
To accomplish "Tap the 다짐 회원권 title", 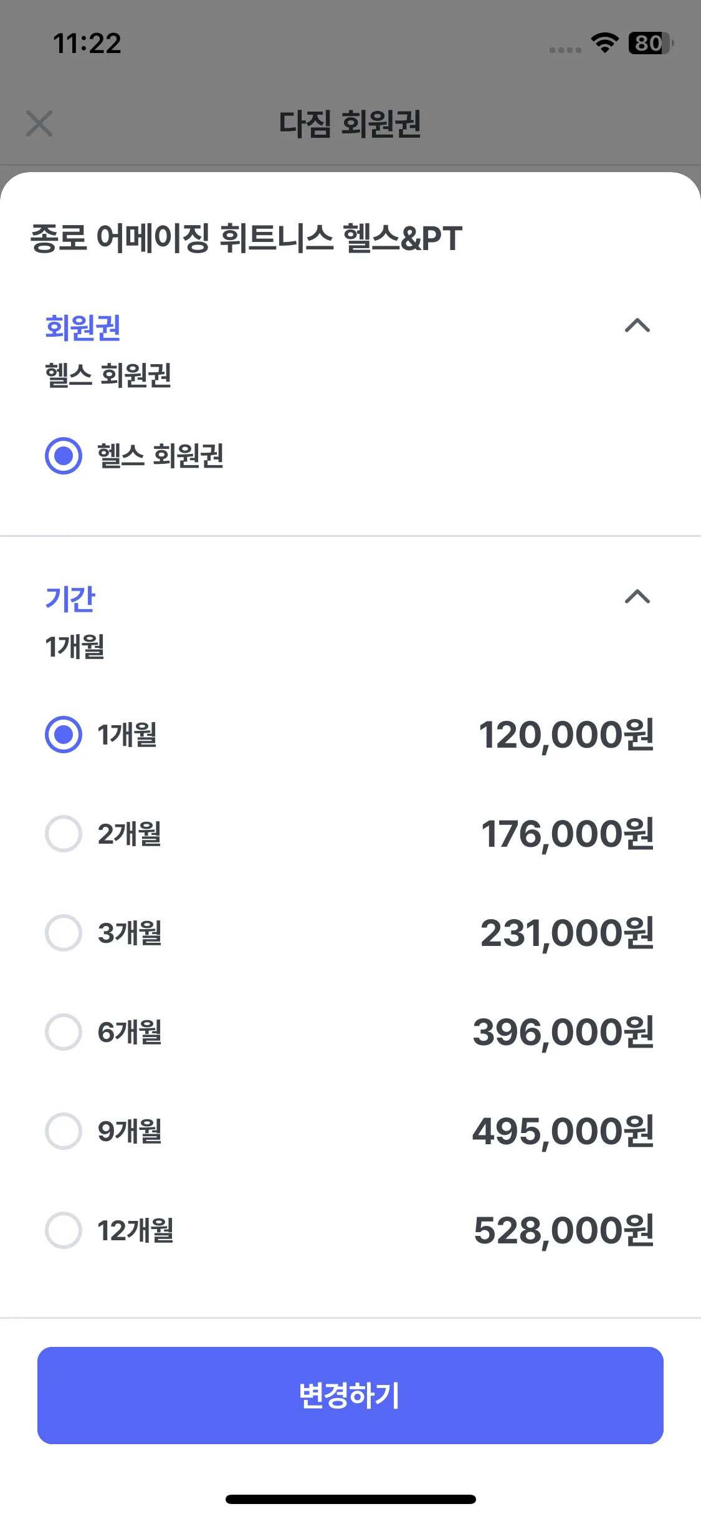I will tap(350, 123).
